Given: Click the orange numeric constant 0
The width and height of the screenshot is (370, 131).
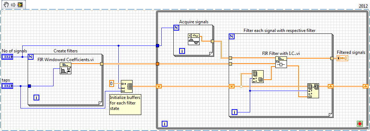Looking at the screenshot, I should (x=112, y=83).
